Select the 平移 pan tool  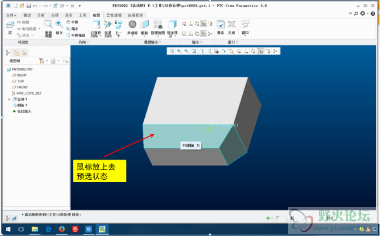coord(72,22)
